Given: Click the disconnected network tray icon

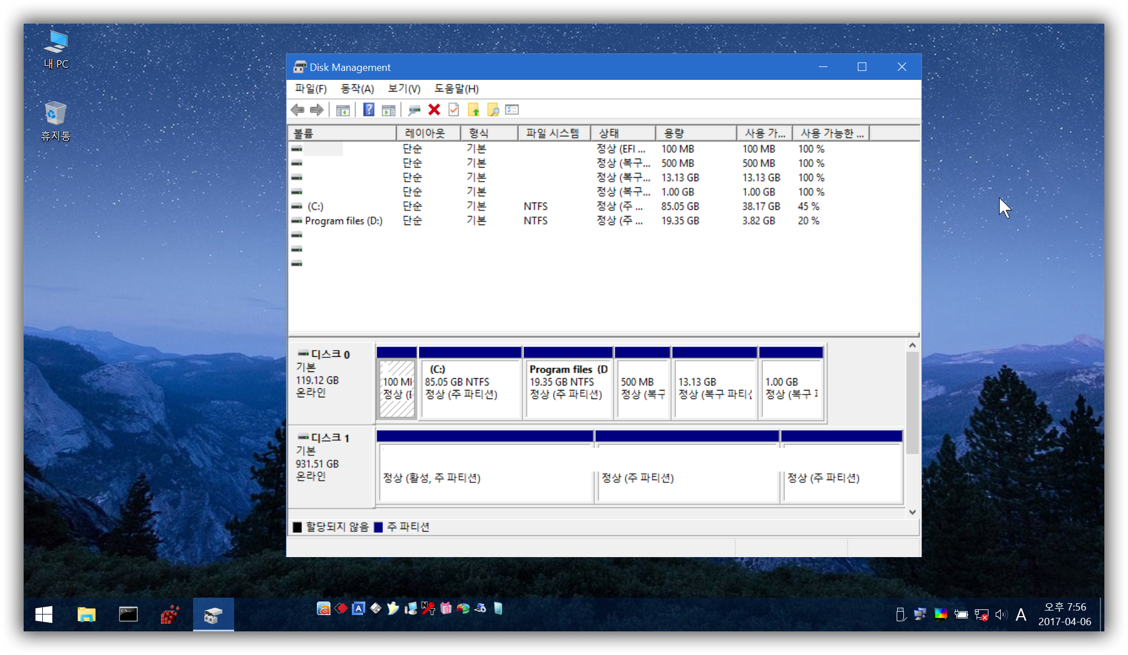Looking at the screenshot, I should [982, 614].
